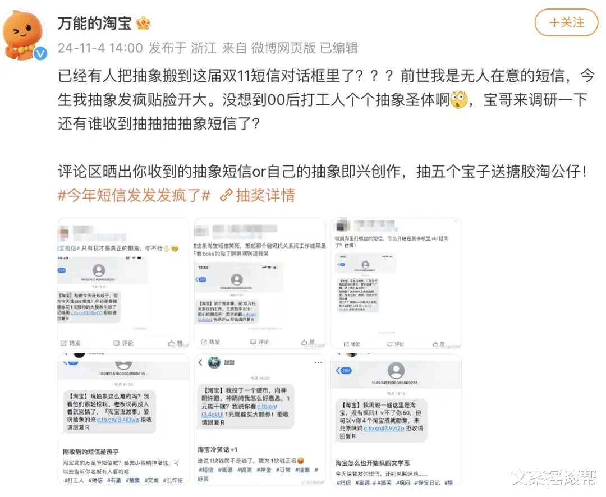Open thumbnail titled 刚收到的短信趁热乎
The image size is (606, 497).
click(x=123, y=420)
